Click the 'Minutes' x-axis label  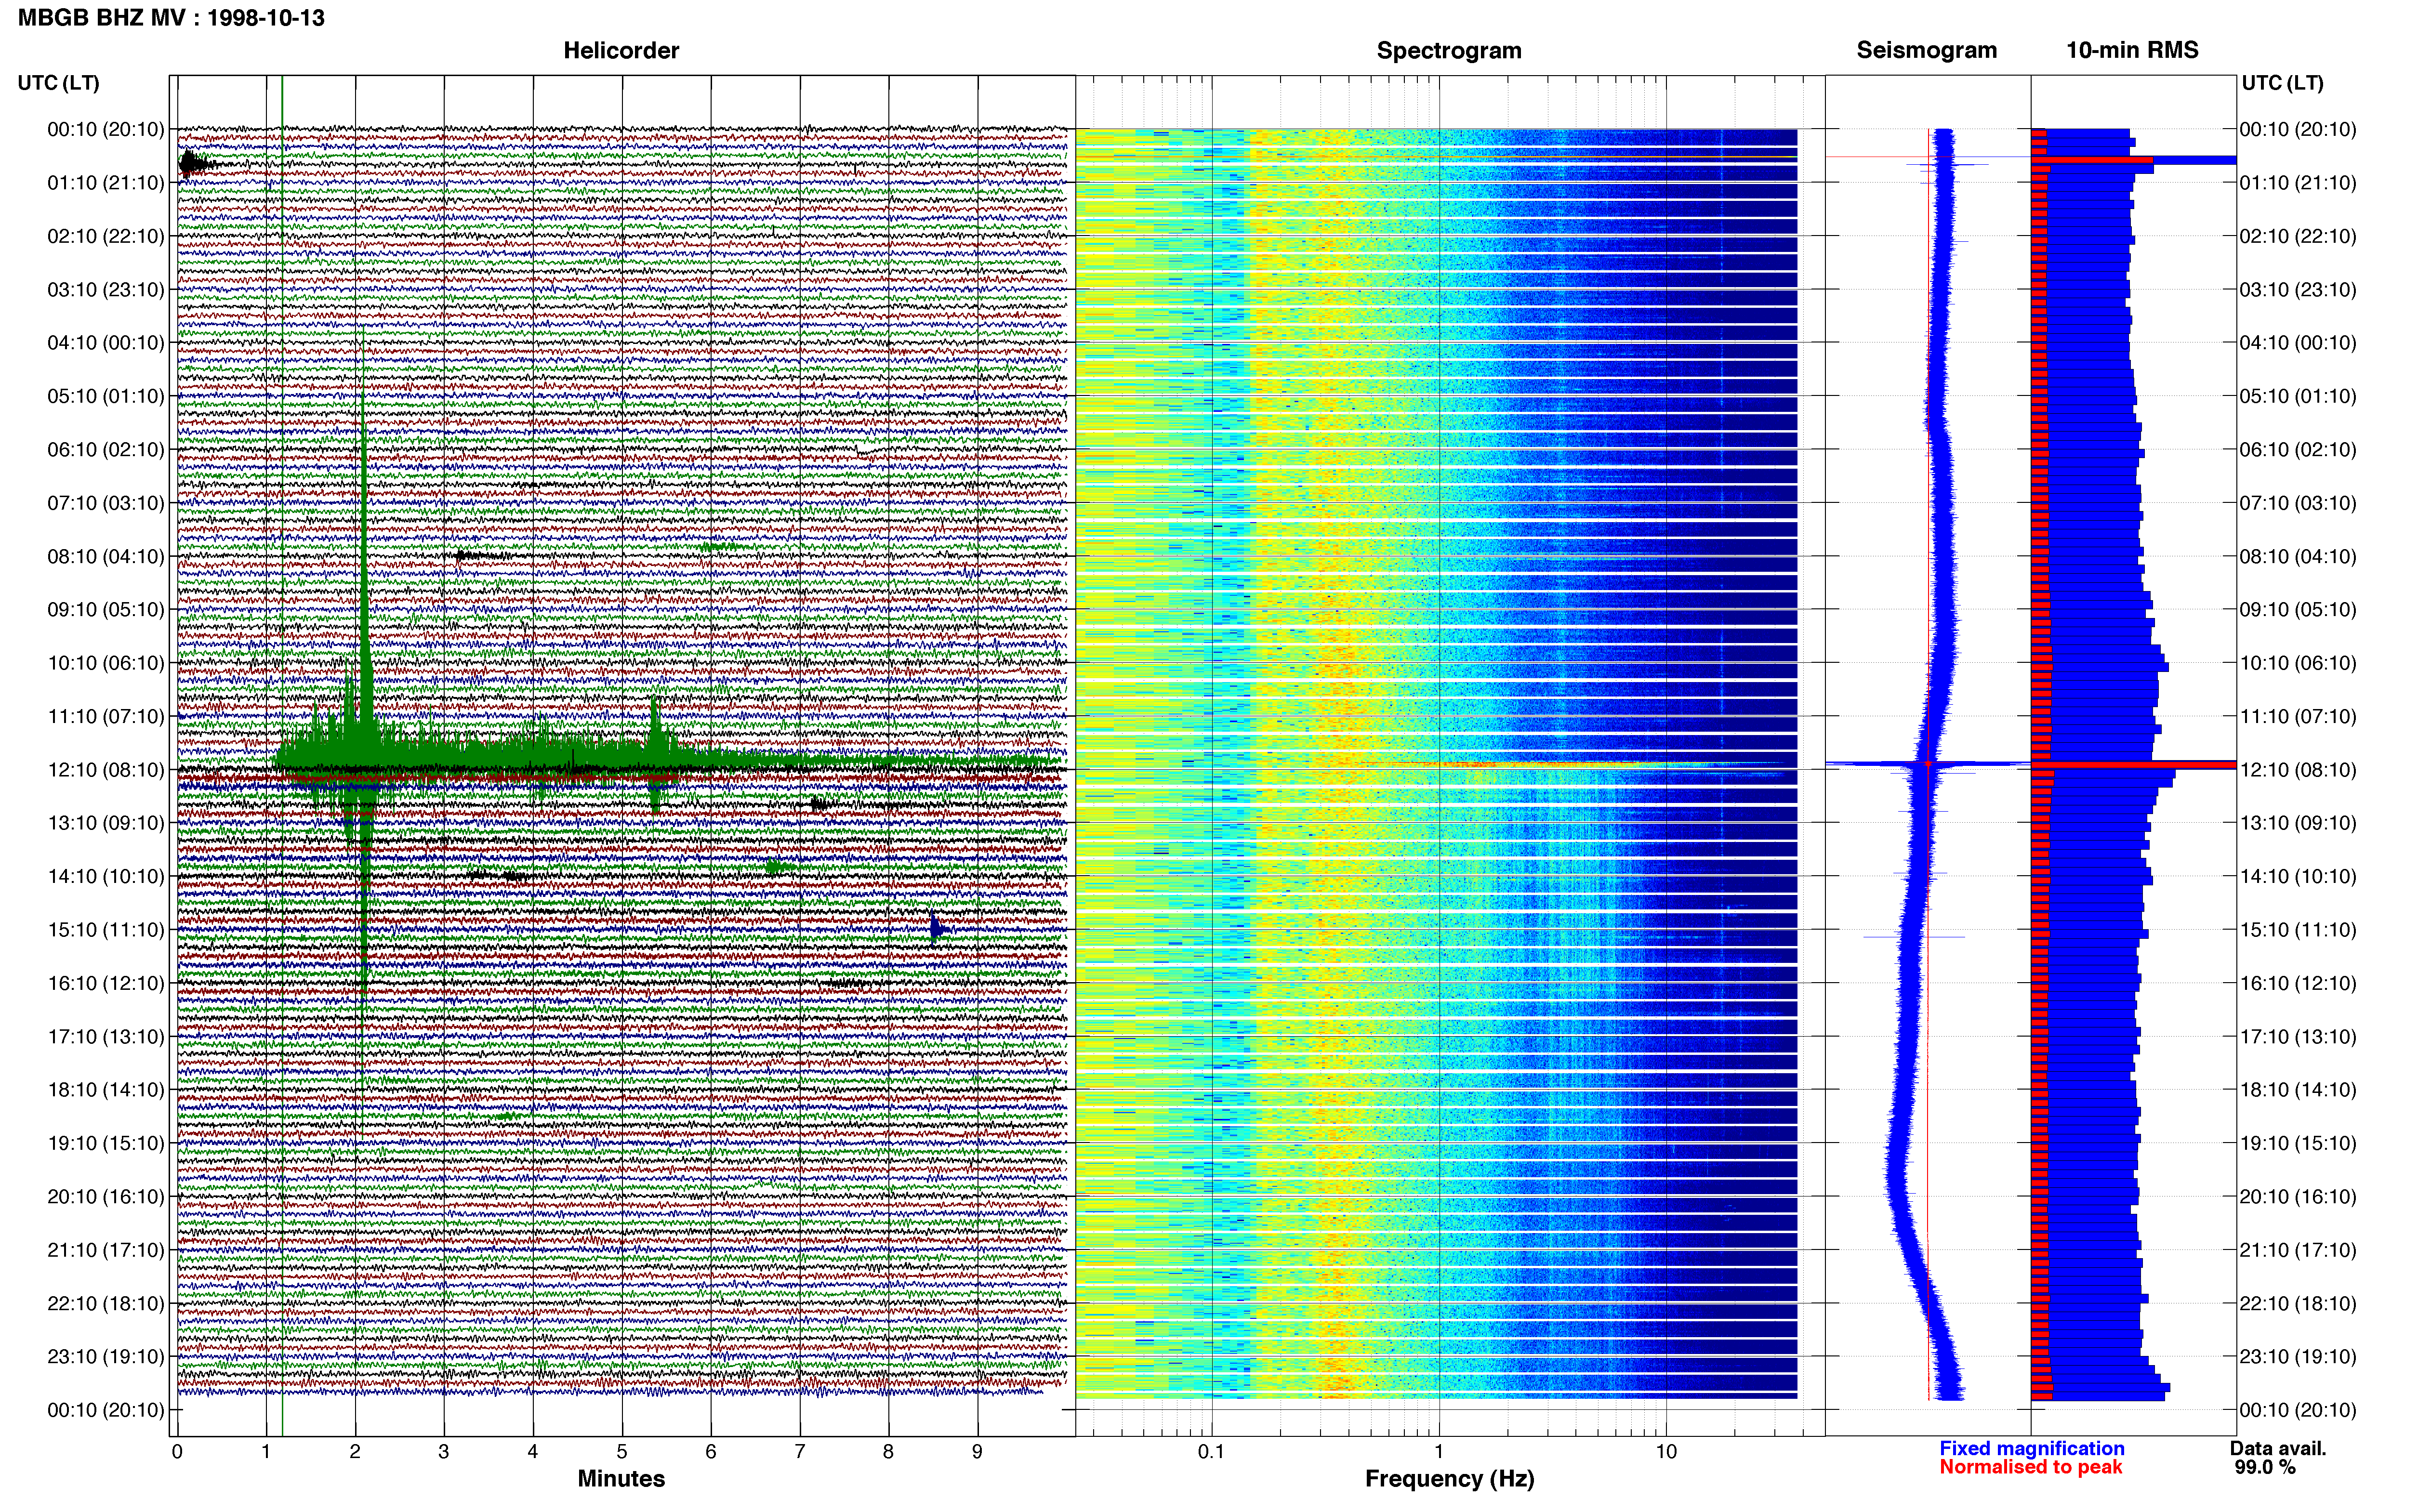(621, 1478)
